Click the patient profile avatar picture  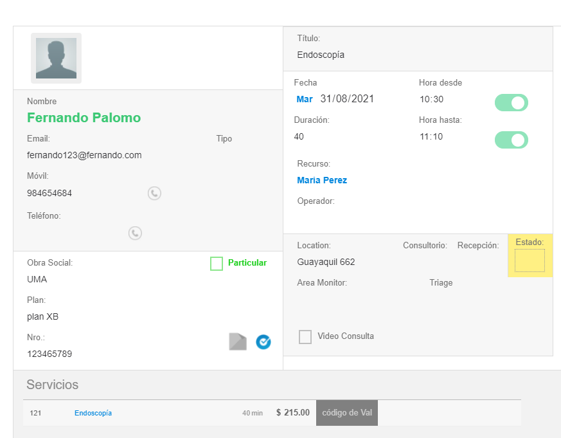coord(56,58)
